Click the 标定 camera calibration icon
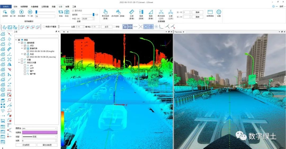Screen dimensions: 286x149 (x=67, y=12)
